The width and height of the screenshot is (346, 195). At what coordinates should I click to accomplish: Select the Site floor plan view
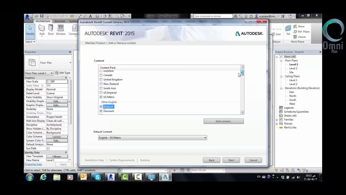291,72
